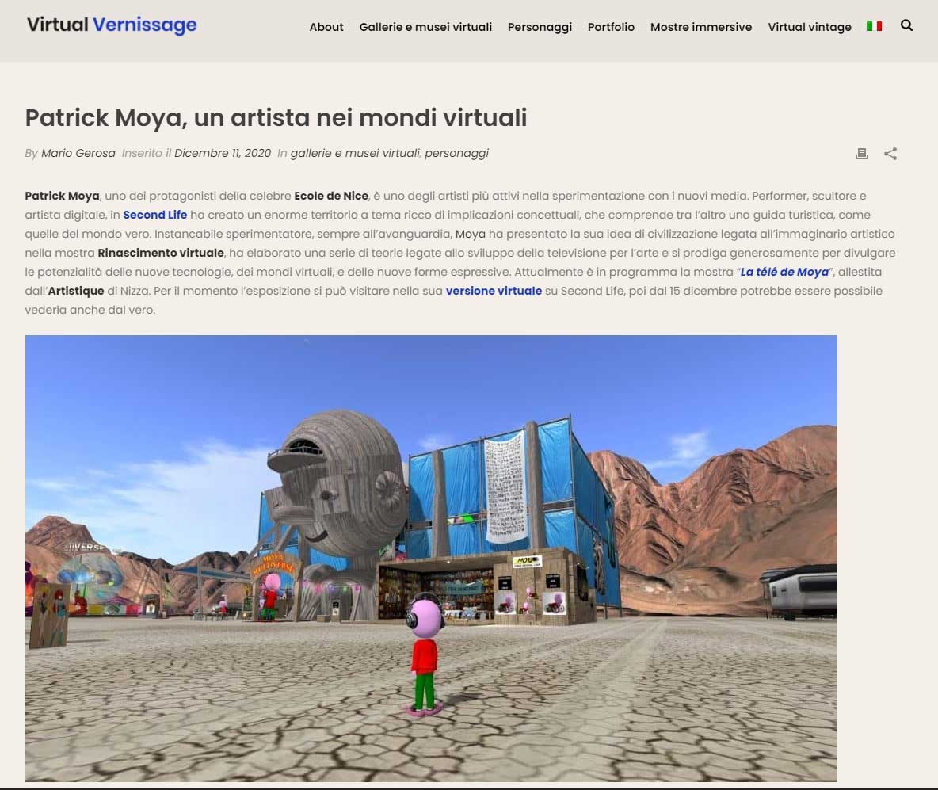The height and width of the screenshot is (790, 938).
Task: Open gallerie e musei virtuali category link
Action: coord(354,153)
